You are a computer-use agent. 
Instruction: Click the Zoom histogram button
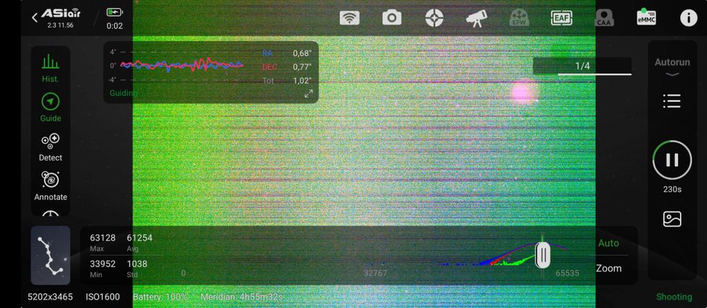(x=609, y=268)
